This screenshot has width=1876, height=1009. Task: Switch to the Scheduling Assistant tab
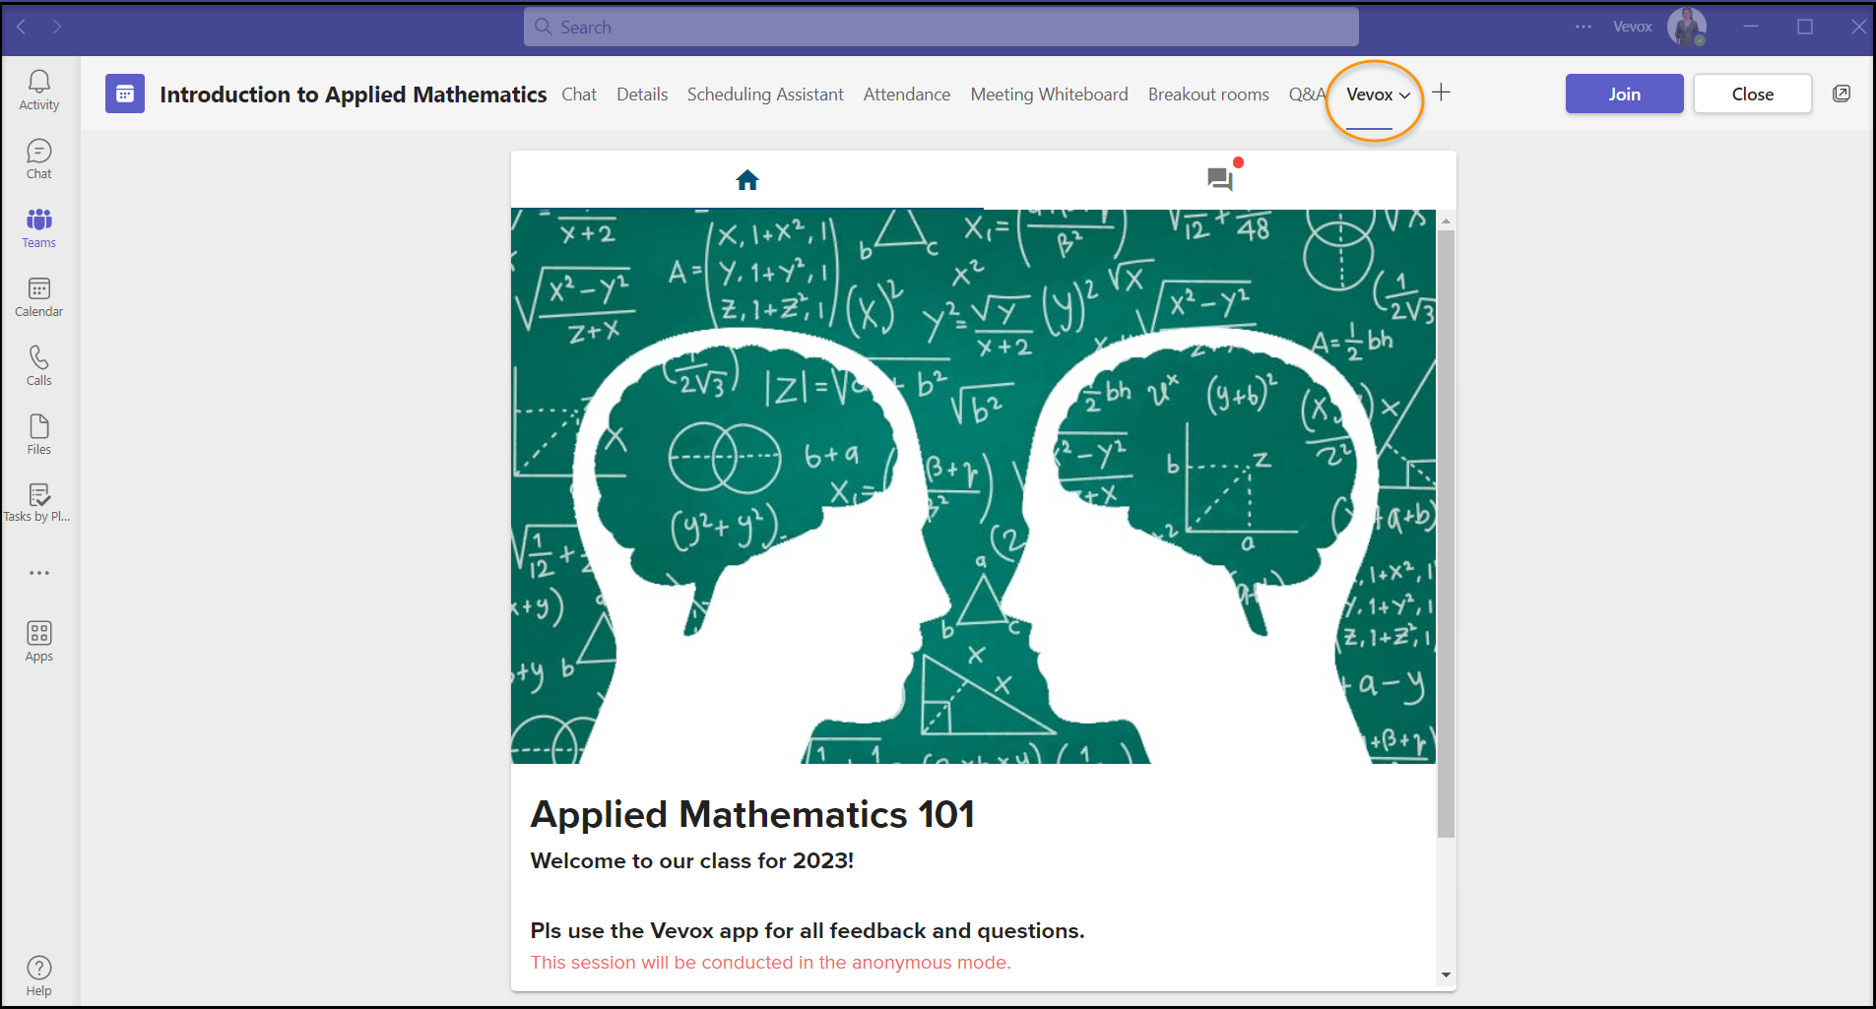pos(765,95)
